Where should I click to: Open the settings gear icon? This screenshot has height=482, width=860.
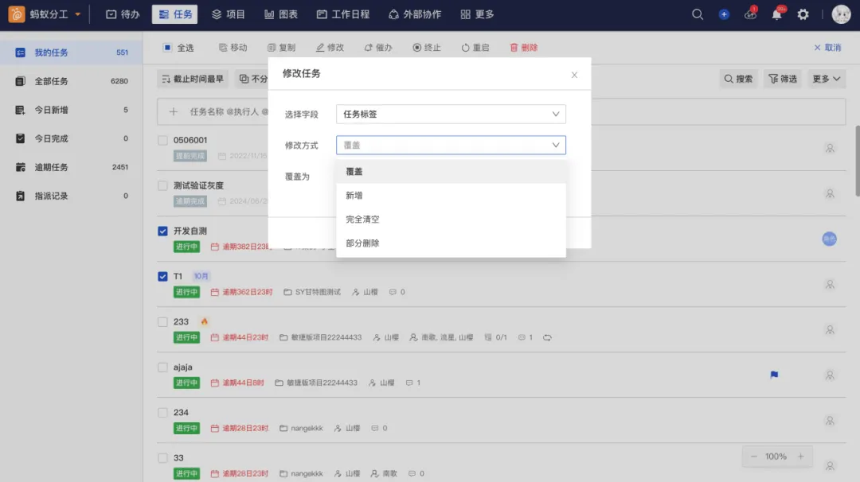click(803, 14)
